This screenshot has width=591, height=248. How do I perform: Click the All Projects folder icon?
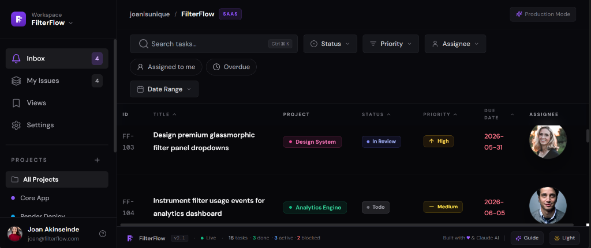click(x=14, y=180)
